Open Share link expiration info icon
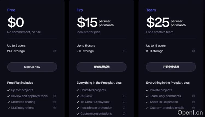205x117 pixels. [x=194, y=102]
